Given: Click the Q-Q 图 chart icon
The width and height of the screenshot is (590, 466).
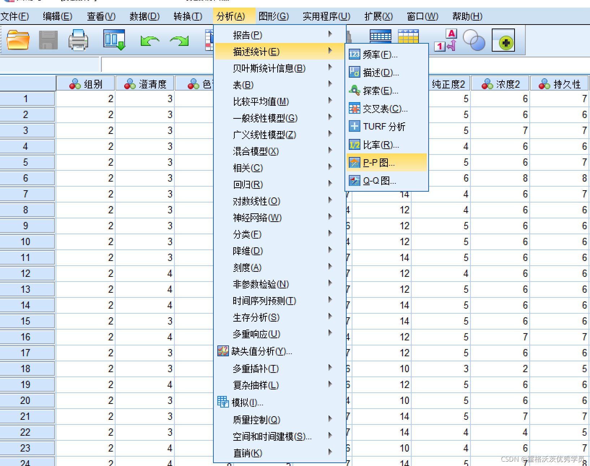Looking at the screenshot, I should point(354,180).
